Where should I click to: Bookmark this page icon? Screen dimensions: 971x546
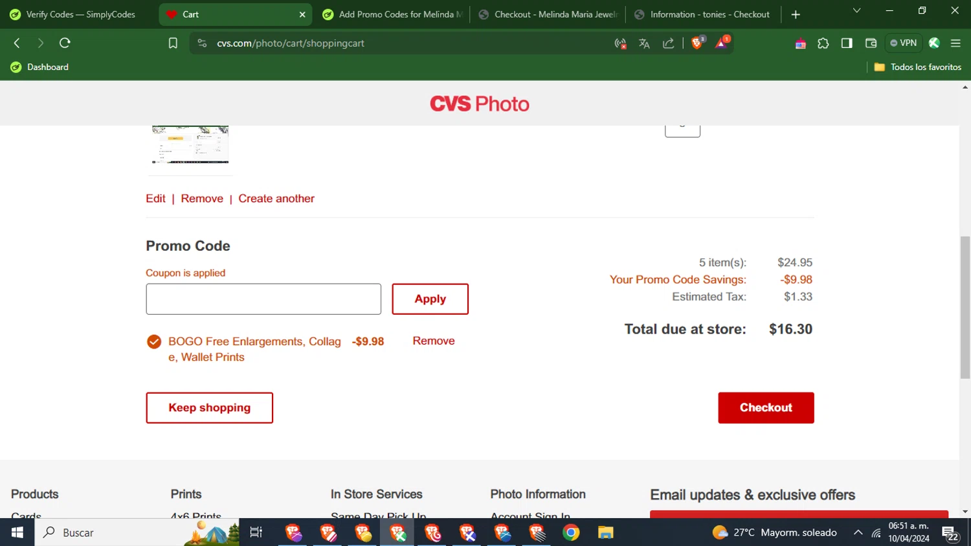click(x=173, y=43)
